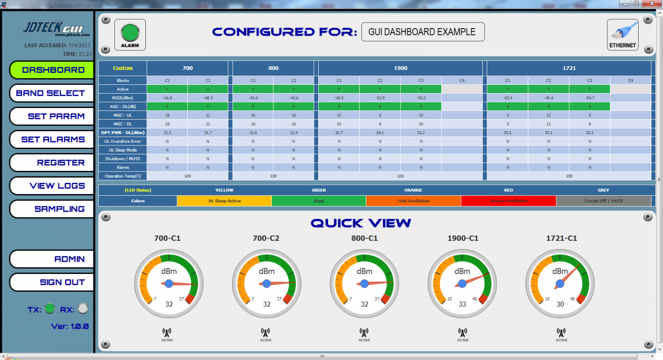Open the Custom selector in the table header
The image size is (663, 360).
tap(122, 68)
